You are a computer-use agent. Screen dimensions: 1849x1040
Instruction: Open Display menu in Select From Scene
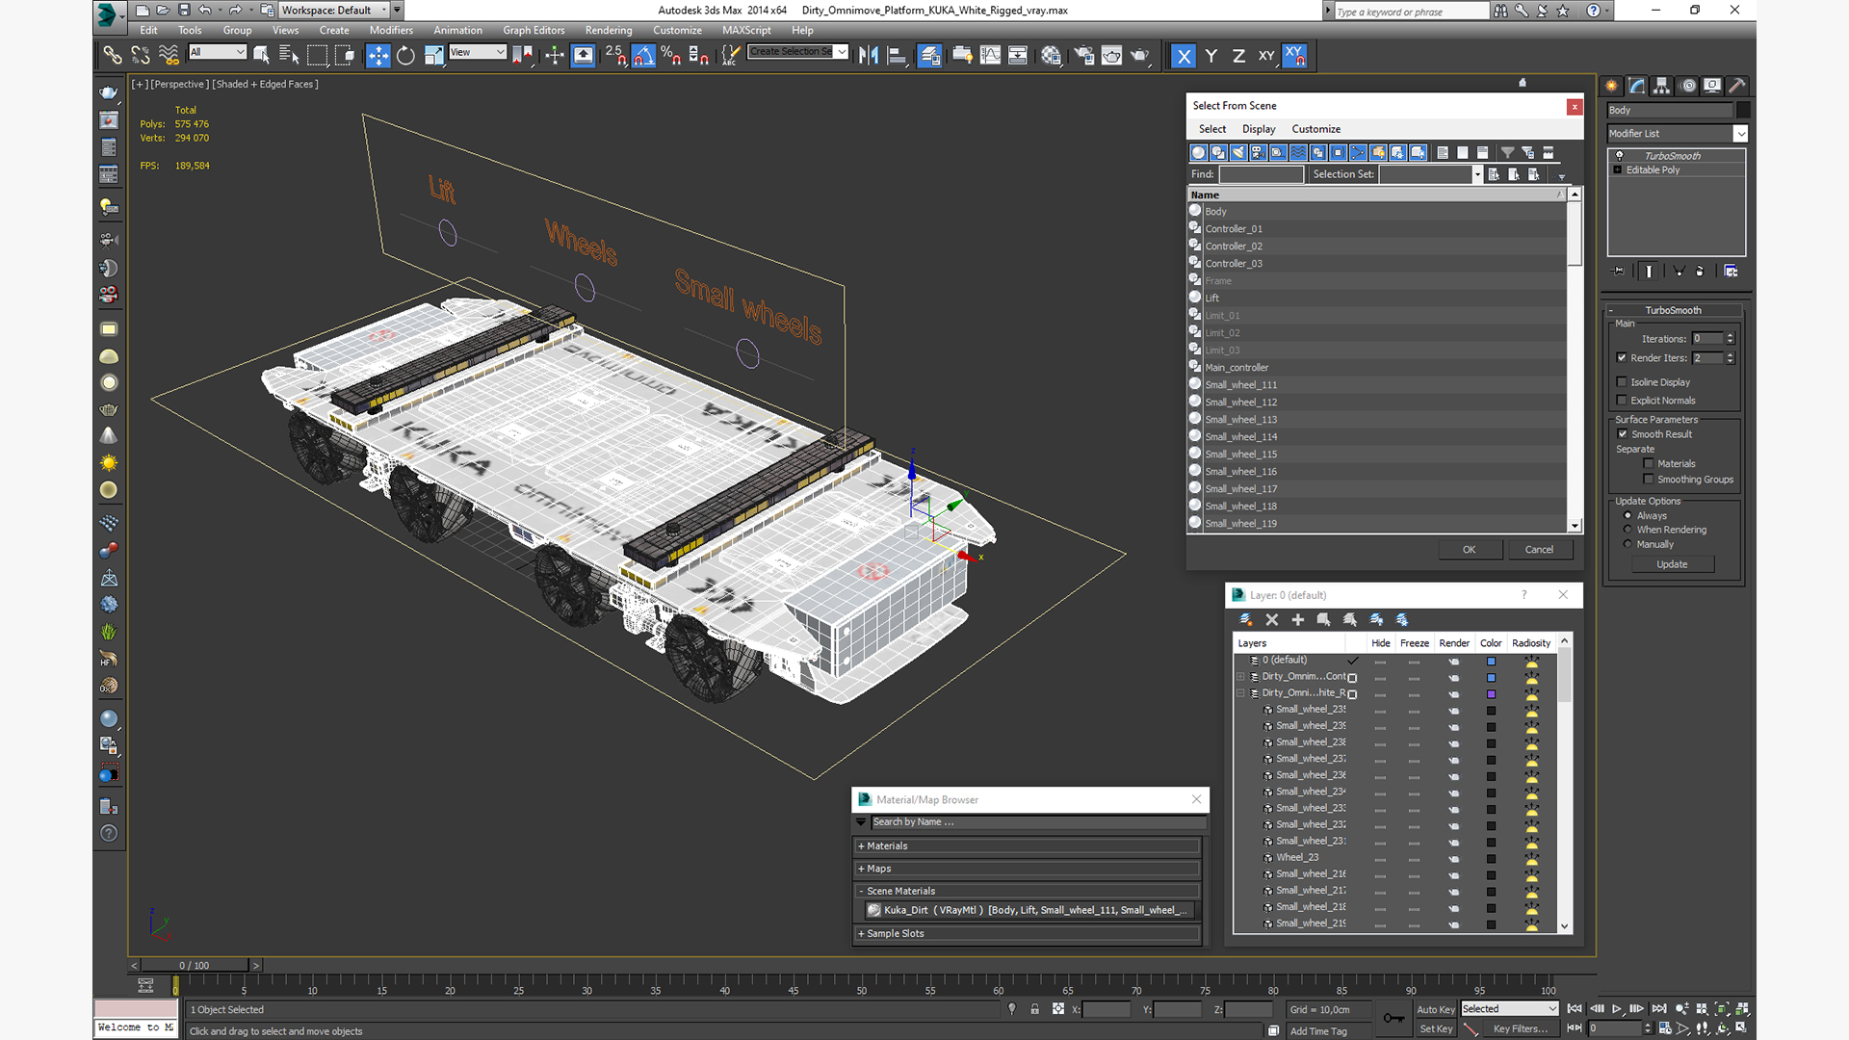tap(1258, 129)
